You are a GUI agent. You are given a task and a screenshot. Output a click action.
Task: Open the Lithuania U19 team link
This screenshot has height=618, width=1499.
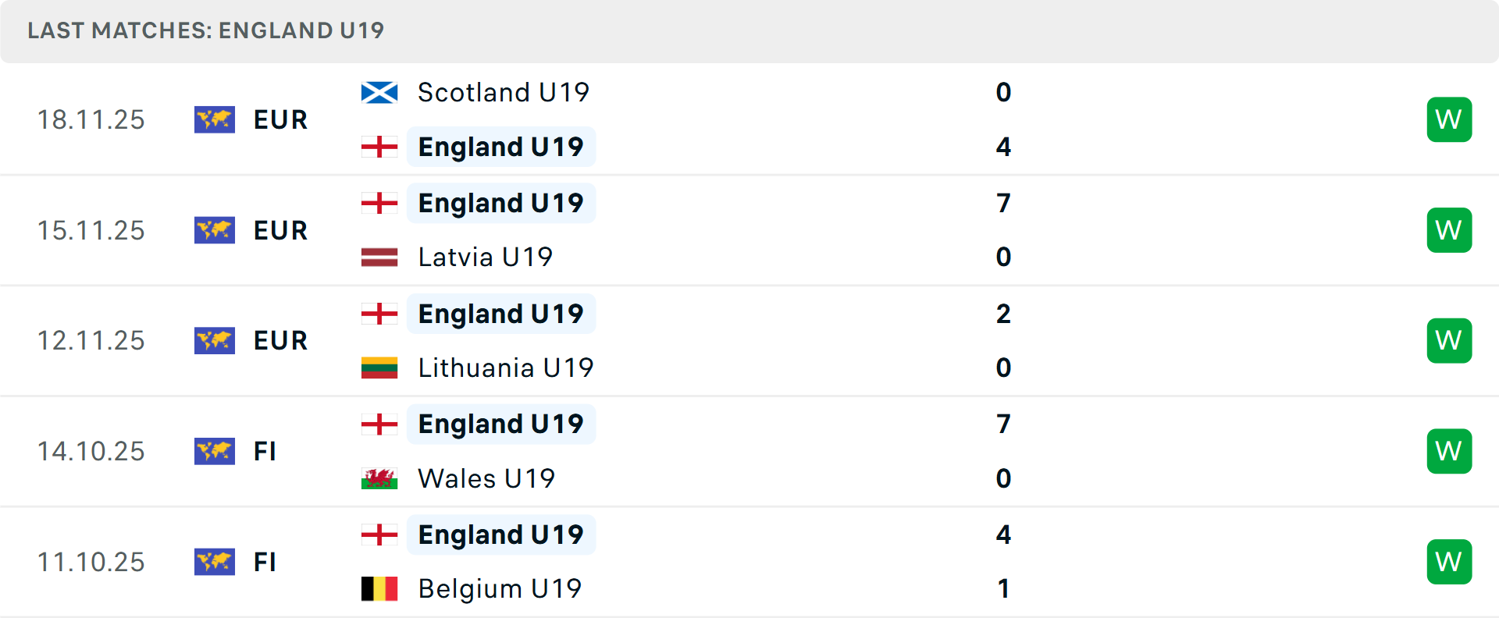[x=506, y=368]
